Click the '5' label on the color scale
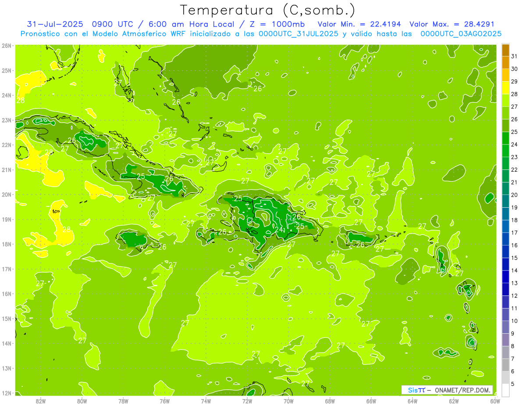 (x=513, y=384)
